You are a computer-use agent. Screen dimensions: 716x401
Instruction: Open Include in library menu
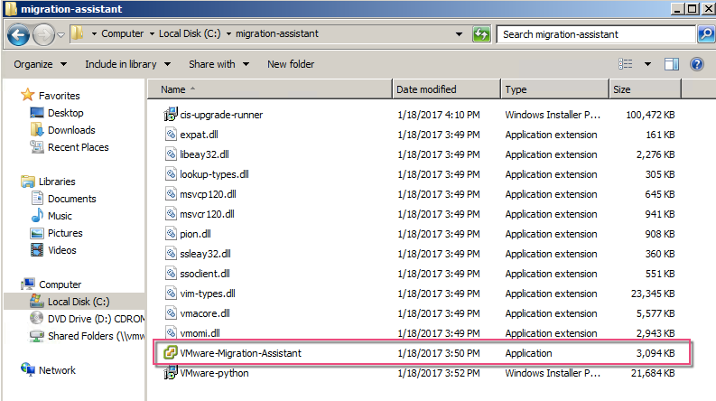click(x=128, y=64)
